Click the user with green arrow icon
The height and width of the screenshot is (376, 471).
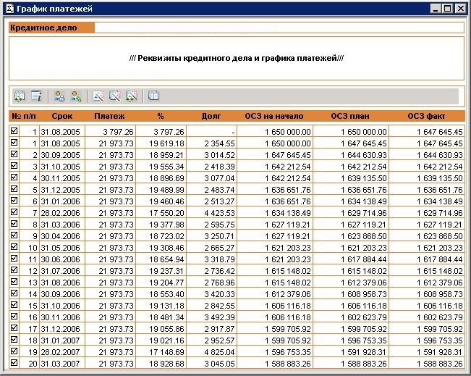tap(75, 96)
